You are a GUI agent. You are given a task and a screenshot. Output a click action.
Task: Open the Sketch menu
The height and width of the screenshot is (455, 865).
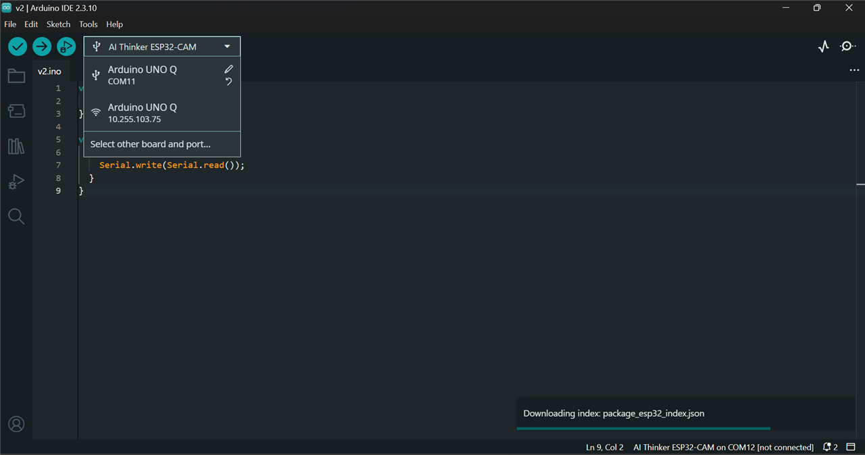click(58, 24)
